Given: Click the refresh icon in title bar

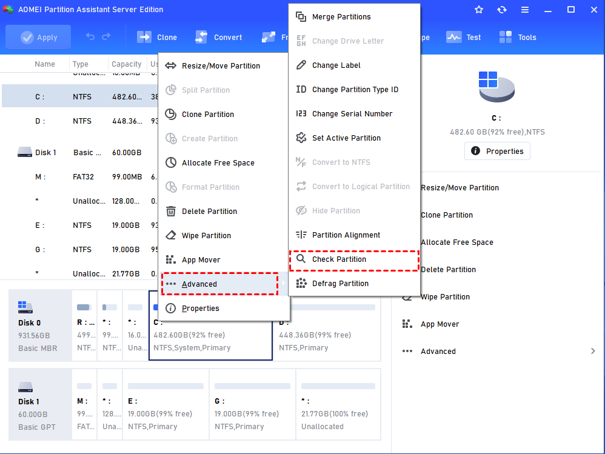Looking at the screenshot, I should coord(502,10).
